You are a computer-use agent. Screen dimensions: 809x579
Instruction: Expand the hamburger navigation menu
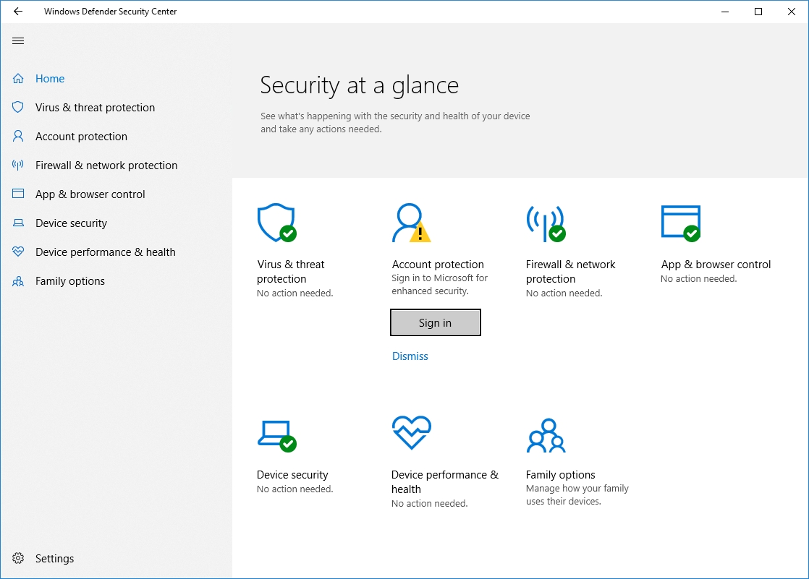point(18,41)
